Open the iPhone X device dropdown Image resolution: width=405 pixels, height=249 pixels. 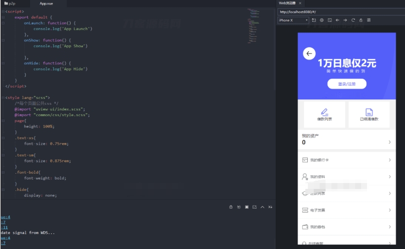click(293, 20)
